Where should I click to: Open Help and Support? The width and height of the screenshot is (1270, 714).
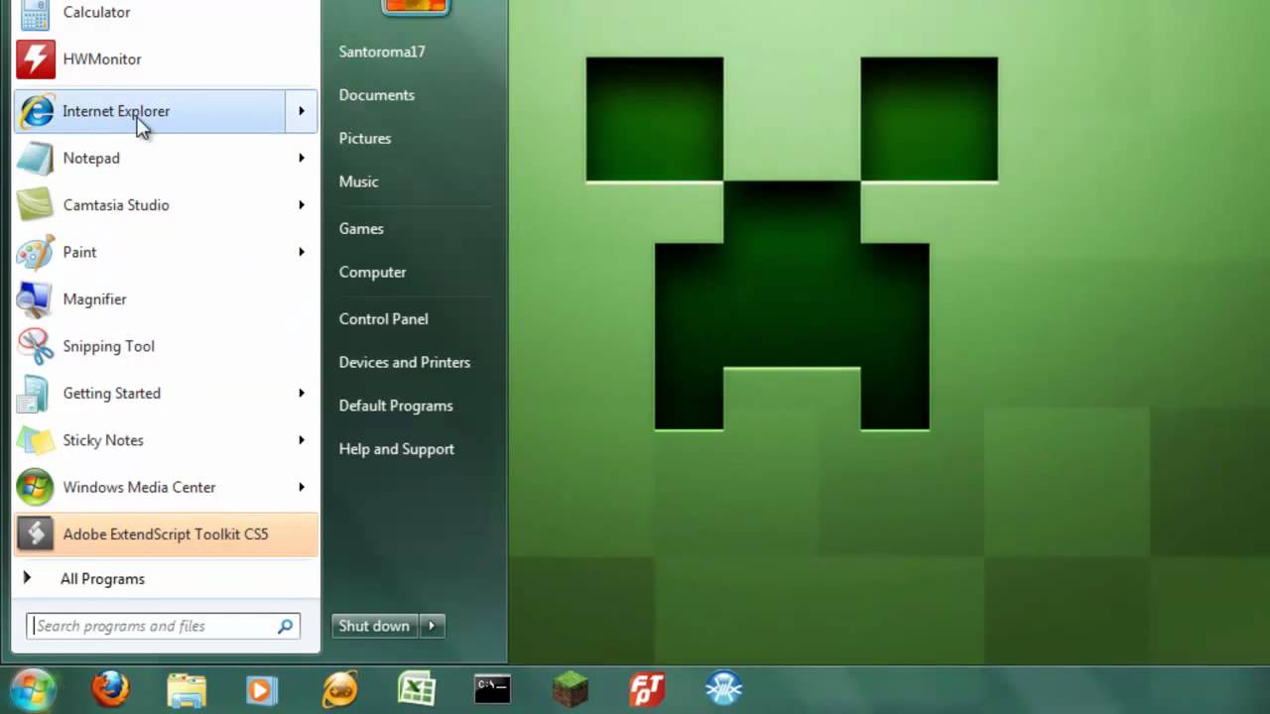397,449
